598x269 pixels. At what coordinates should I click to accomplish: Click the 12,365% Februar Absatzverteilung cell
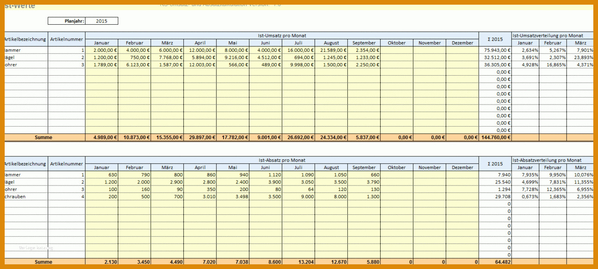(x=553, y=189)
